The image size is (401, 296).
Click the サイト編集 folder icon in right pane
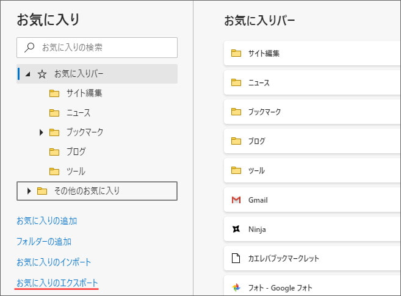coord(236,53)
